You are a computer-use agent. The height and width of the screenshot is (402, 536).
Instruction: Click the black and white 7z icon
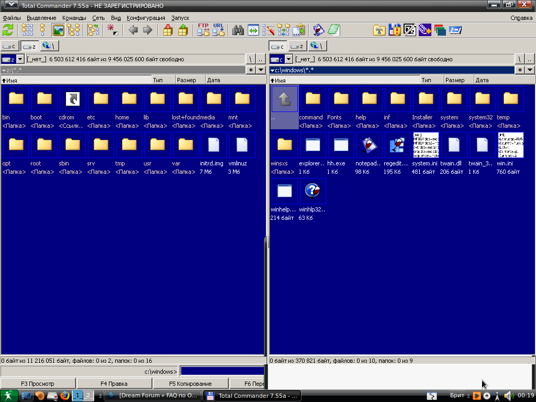[x=409, y=30]
